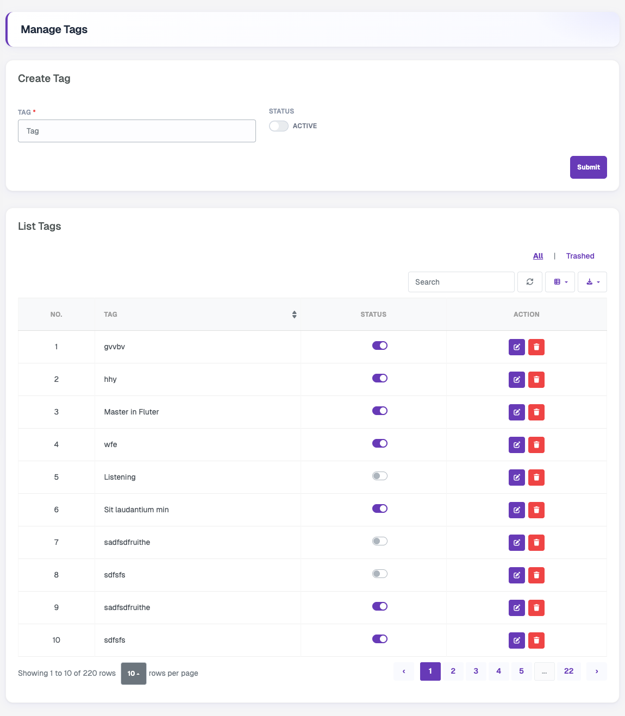Screen dimensions: 625x716
Task: Click the trash icon in row number 10
Action: pos(536,640)
